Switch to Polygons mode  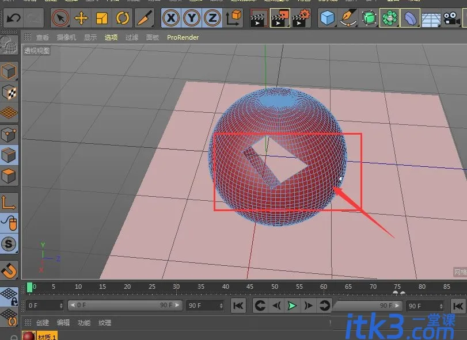9,176
